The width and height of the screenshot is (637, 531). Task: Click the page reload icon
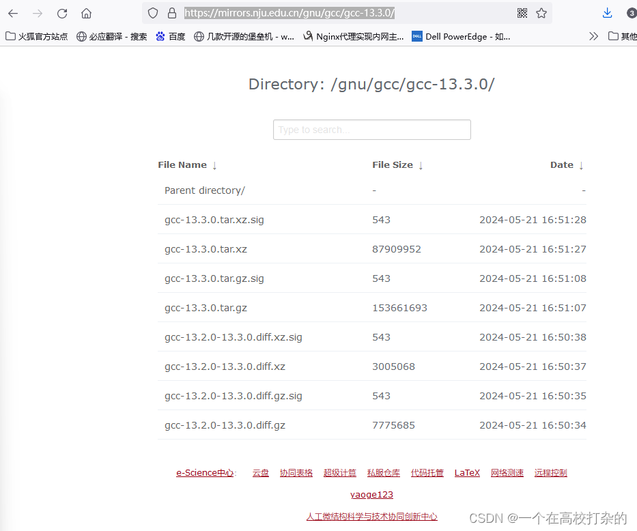[61, 13]
